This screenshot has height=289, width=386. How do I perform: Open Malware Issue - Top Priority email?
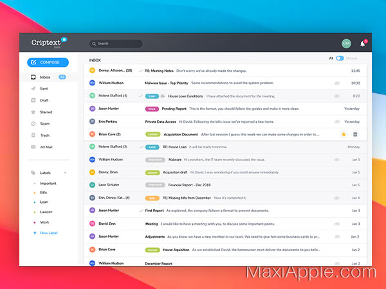(x=225, y=83)
